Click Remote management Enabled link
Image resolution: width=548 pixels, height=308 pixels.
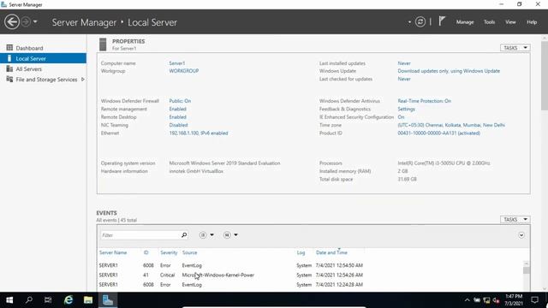click(x=177, y=109)
